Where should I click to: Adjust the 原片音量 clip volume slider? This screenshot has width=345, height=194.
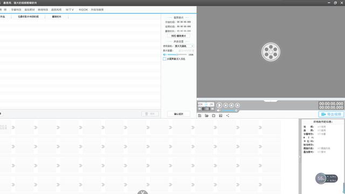177,54
